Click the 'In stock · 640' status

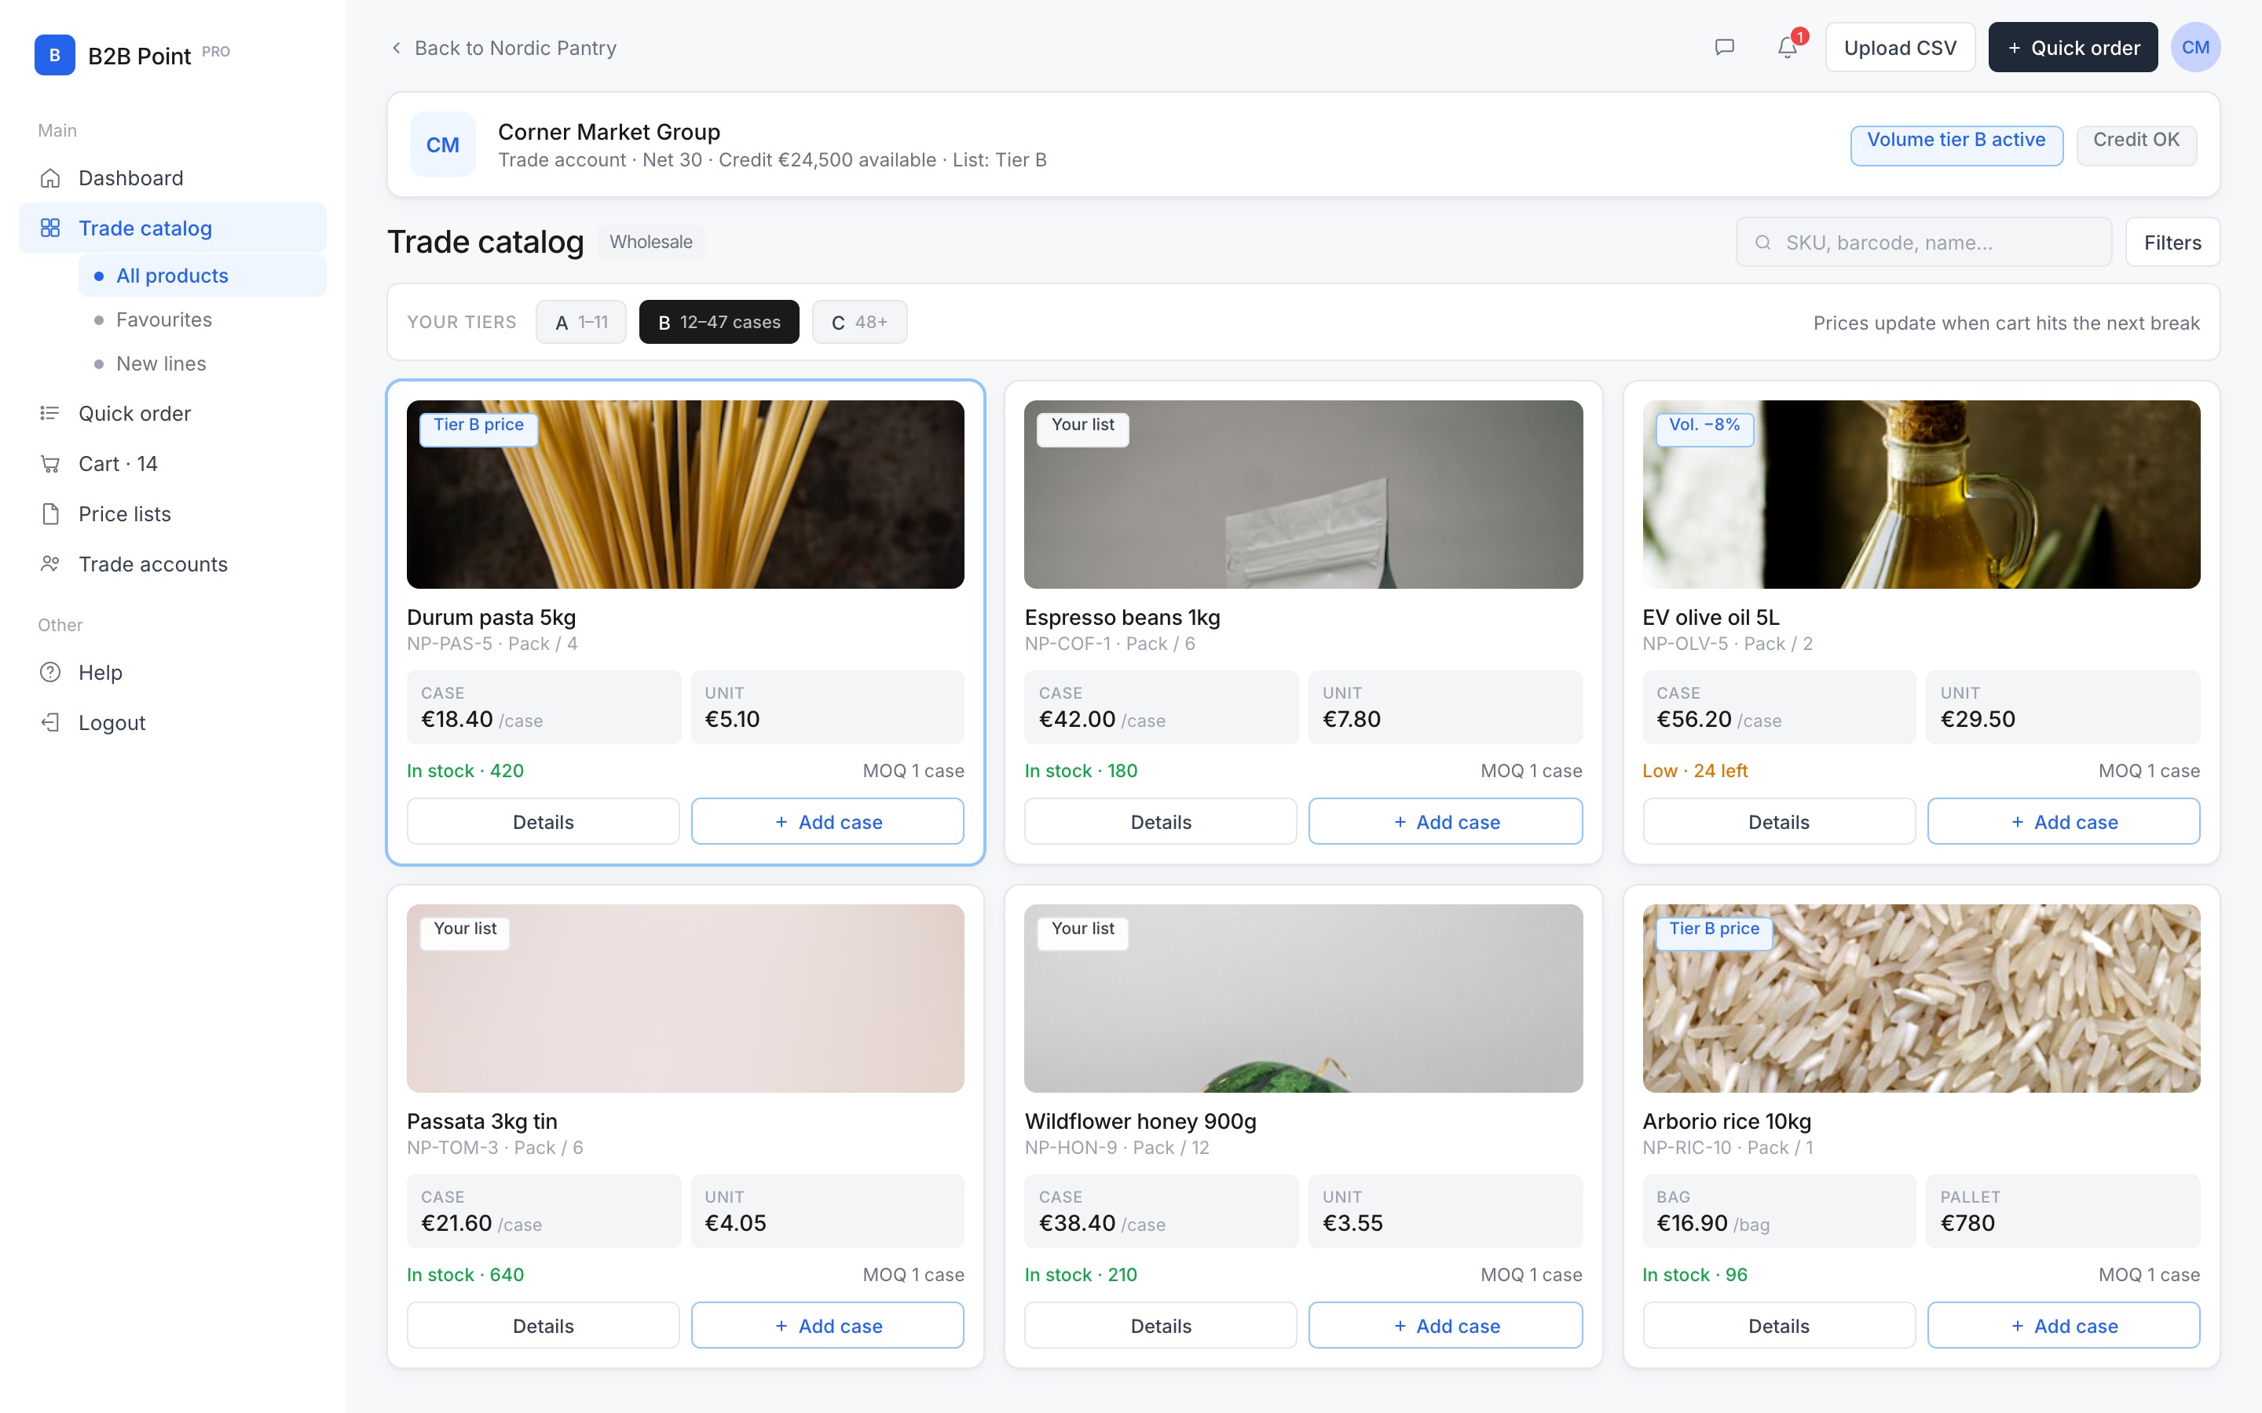pyautogui.click(x=464, y=1275)
